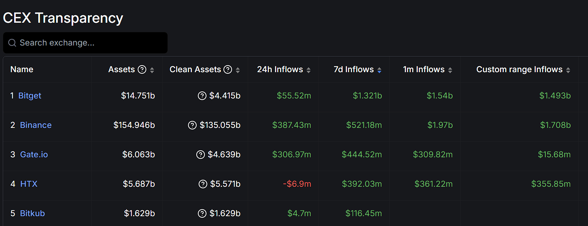Select Binance's 7d inflow $521.18m
The image size is (588, 226).
(364, 125)
